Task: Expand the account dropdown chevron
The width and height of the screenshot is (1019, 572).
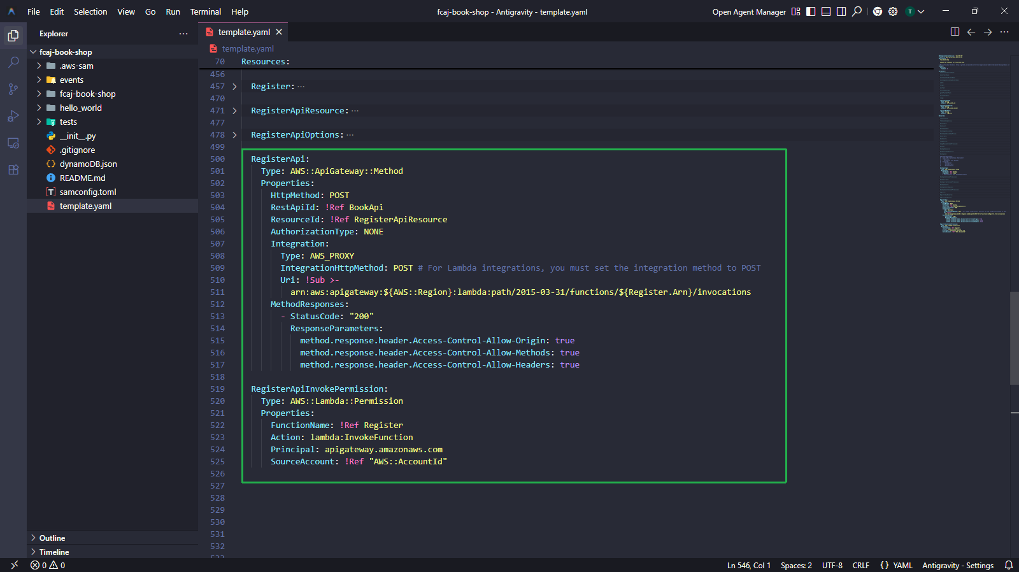Action: click(921, 11)
